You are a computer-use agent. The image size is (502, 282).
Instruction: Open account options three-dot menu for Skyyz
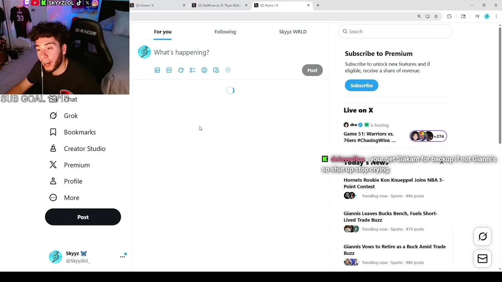(x=122, y=257)
